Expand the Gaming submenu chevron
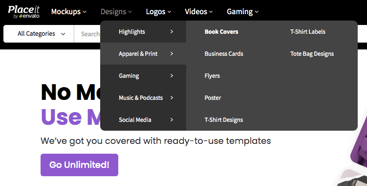 (x=172, y=76)
